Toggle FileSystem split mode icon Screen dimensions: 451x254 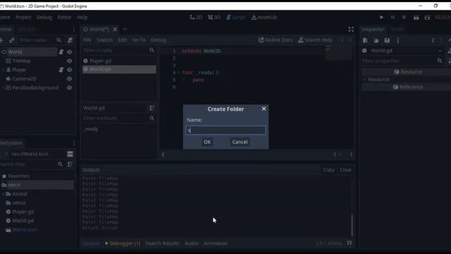point(70,154)
